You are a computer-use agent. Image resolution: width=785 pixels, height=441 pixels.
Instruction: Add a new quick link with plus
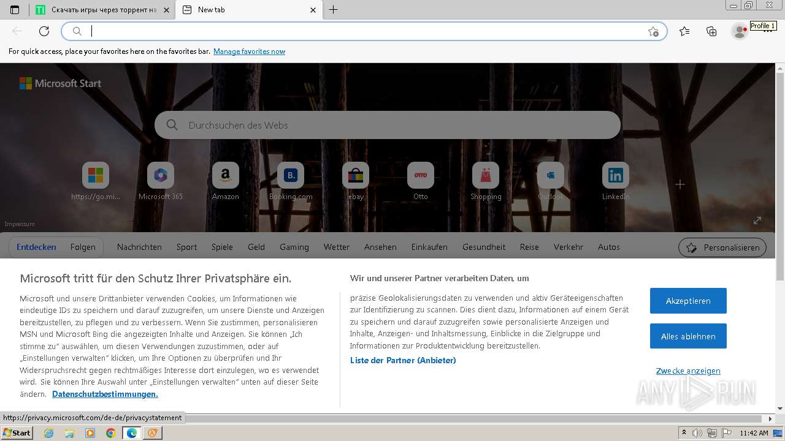(x=680, y=184)
